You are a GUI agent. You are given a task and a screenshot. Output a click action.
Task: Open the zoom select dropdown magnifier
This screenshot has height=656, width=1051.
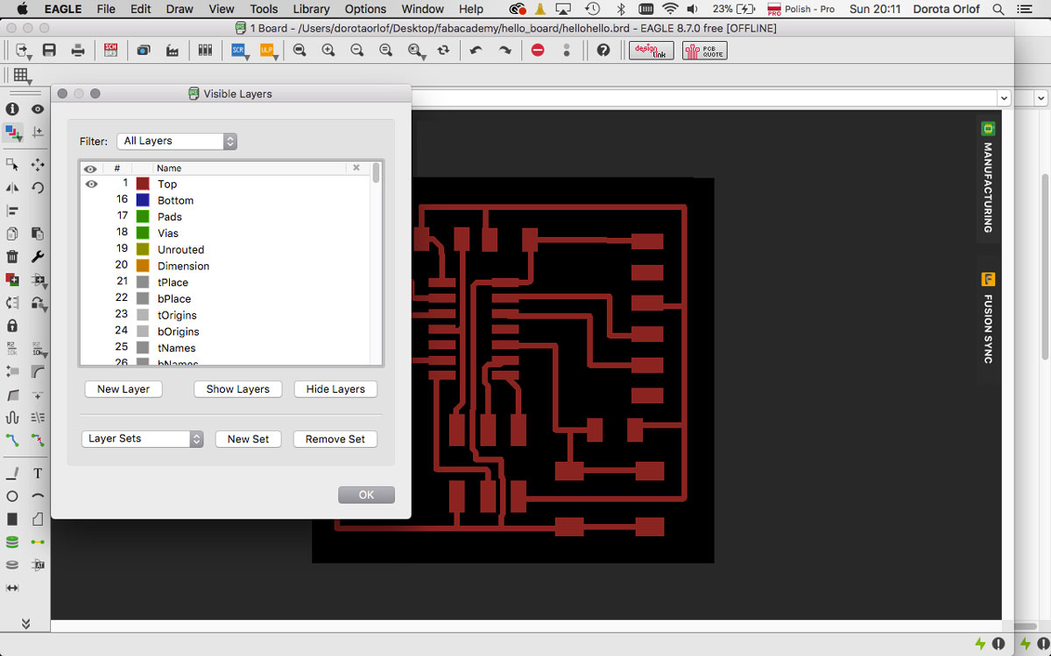[x=416, y=51]
